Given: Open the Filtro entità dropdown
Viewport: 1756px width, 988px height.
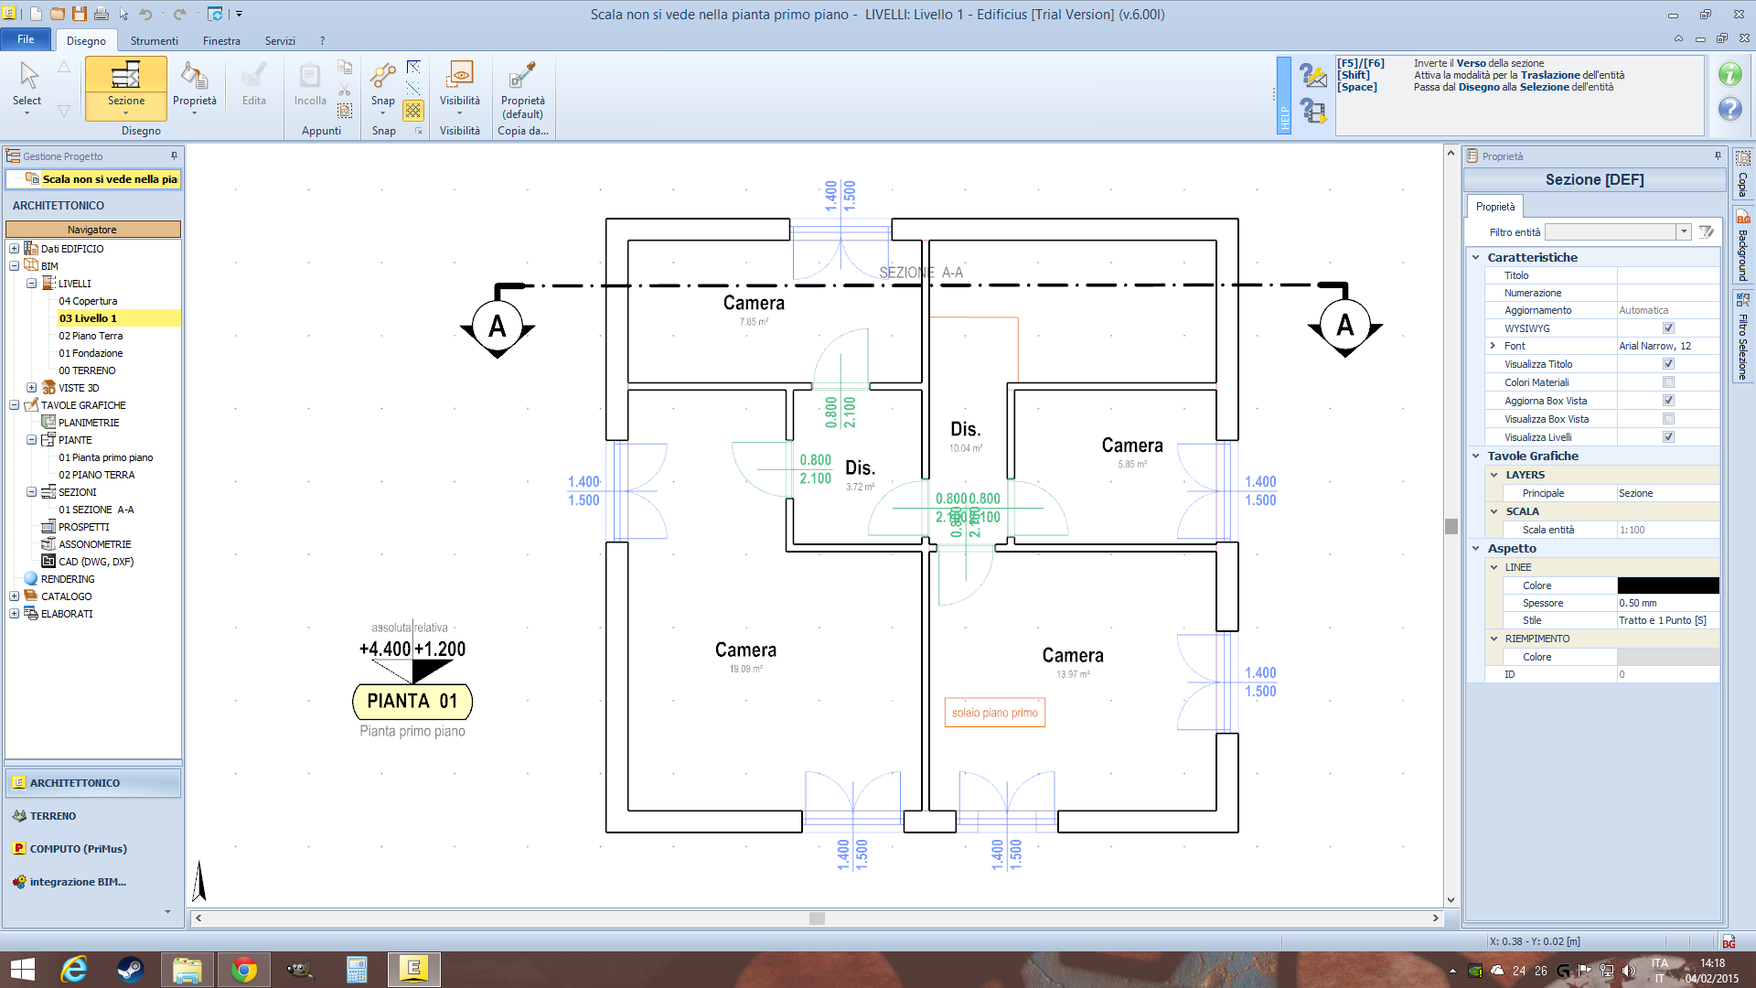Looking at the screenshot, I should tap(1683, 232).
